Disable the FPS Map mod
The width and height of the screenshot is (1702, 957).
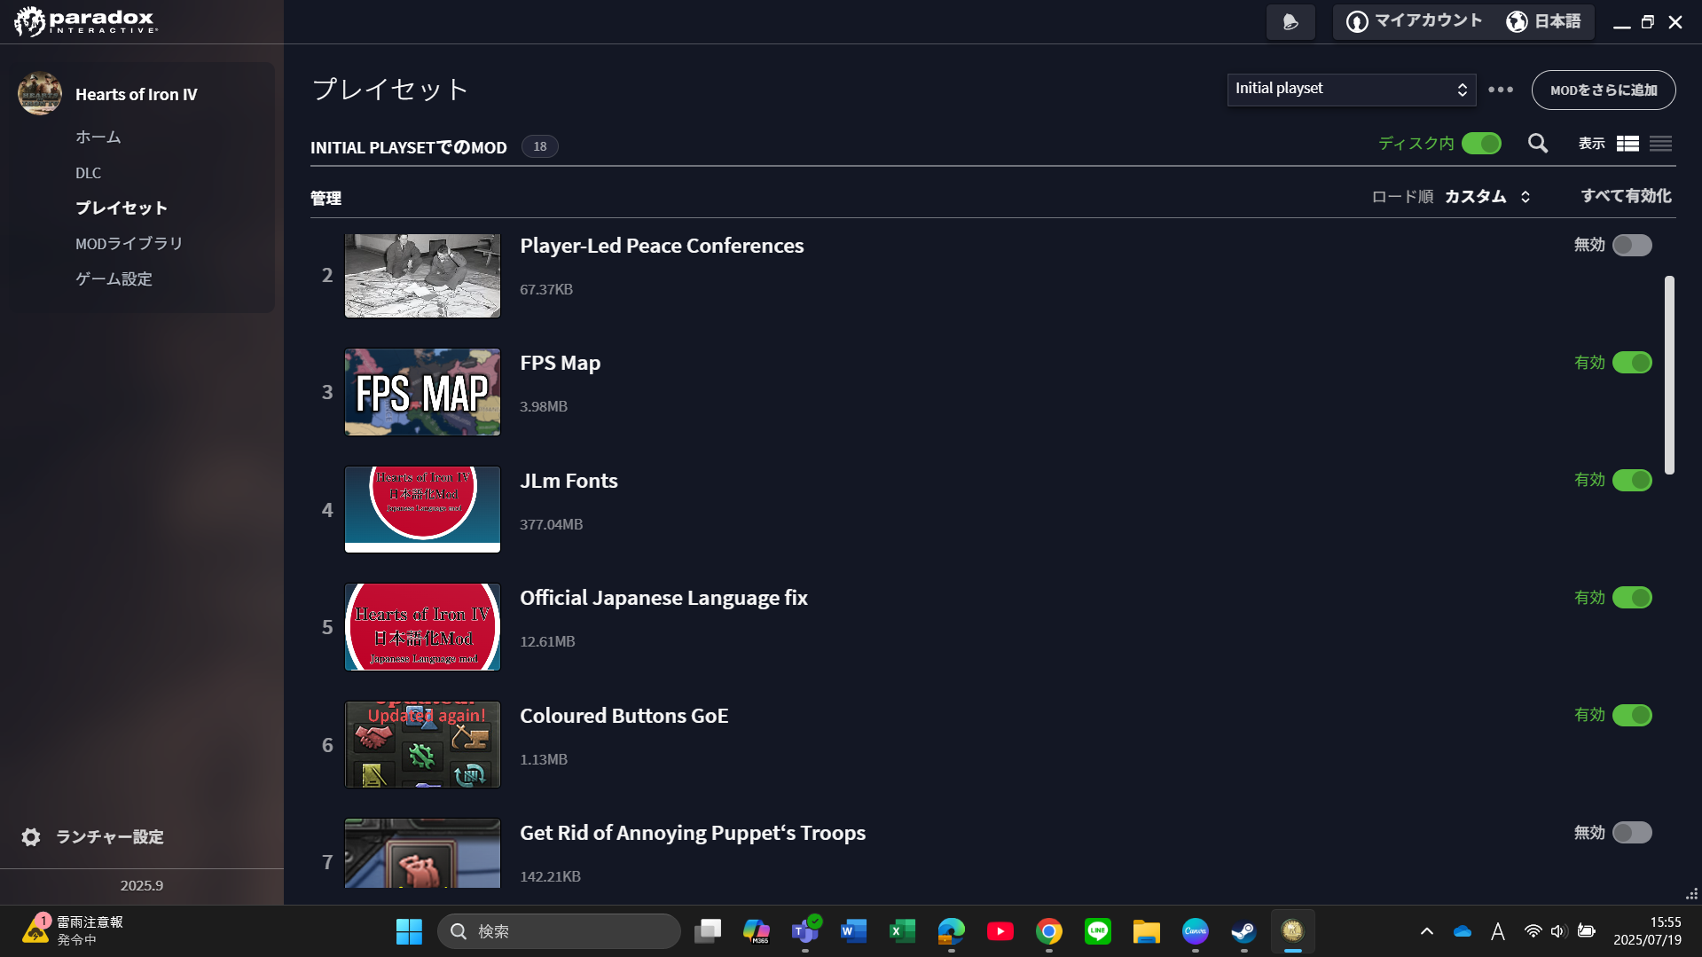click(x=1632, y=363)
